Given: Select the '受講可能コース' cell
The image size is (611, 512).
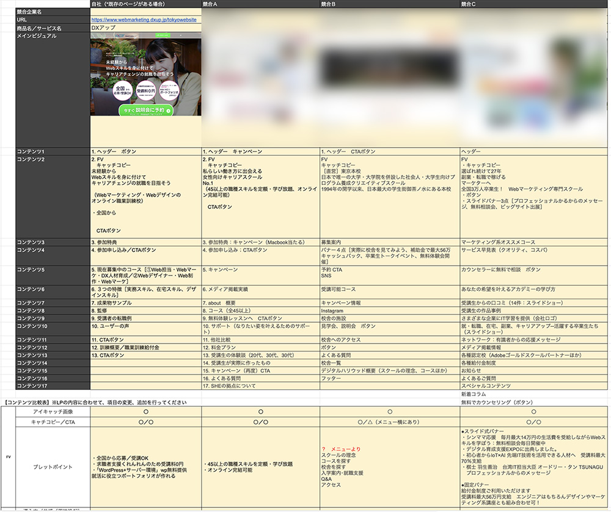Looking at the screenshot, I should [390, 292].
